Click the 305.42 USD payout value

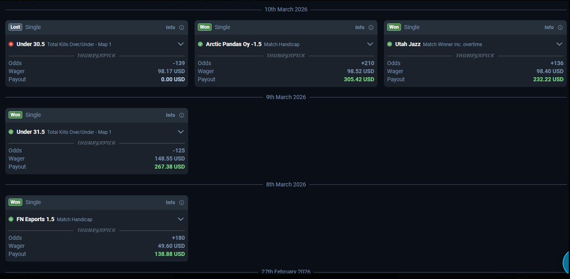coord(359,79)
